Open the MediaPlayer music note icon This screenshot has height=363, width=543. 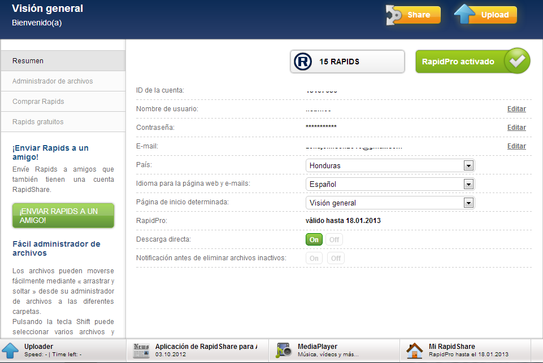tap(284, 351)
